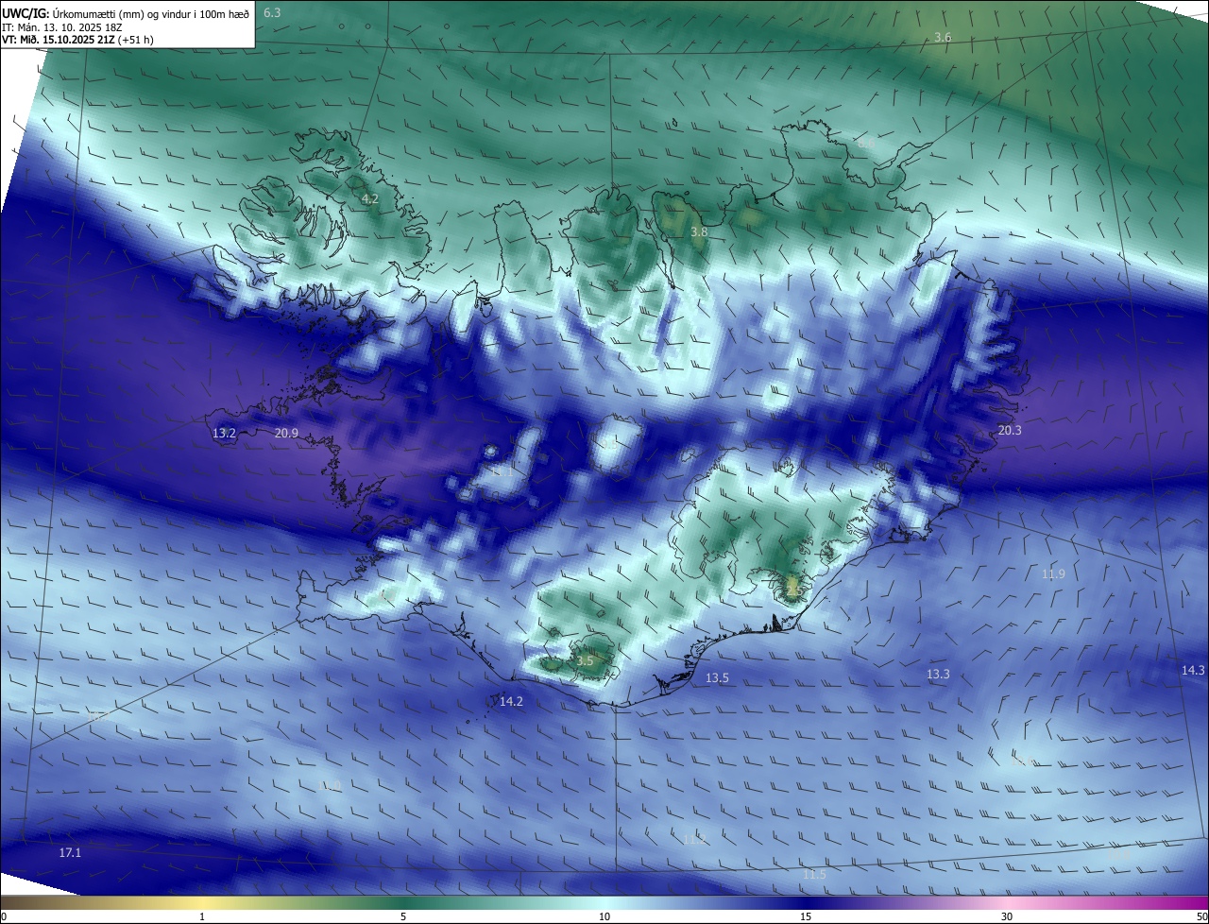Click the 3.6 value at the top right

(x=943, y=37)
